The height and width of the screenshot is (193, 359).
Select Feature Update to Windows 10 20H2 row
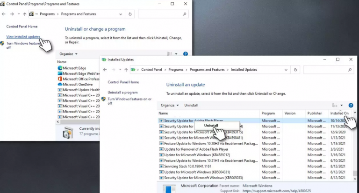point(255,144)
